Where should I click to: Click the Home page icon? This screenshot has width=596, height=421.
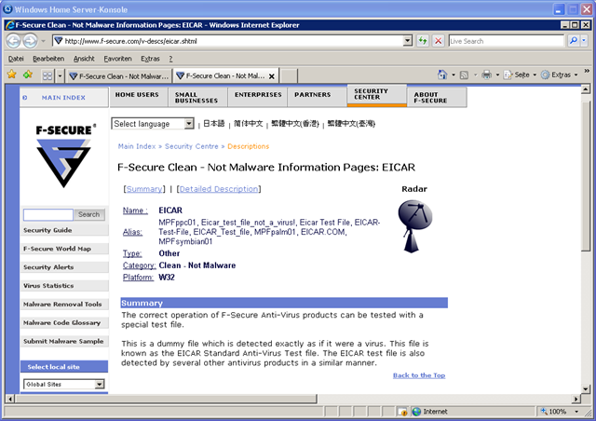click(442, 75)
